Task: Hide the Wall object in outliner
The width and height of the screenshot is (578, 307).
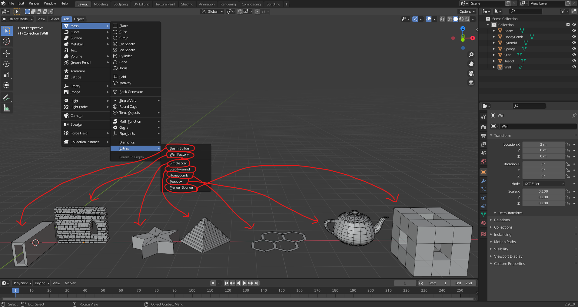Action: pos(574,67)
